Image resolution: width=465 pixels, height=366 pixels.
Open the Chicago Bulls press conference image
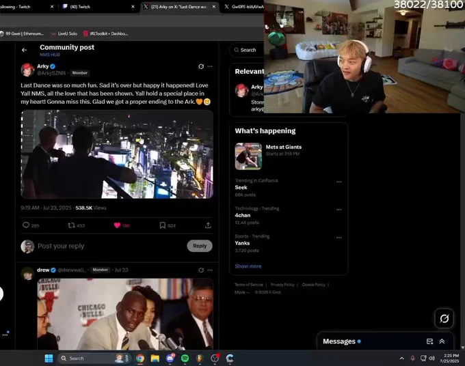(x=125, y=314)
